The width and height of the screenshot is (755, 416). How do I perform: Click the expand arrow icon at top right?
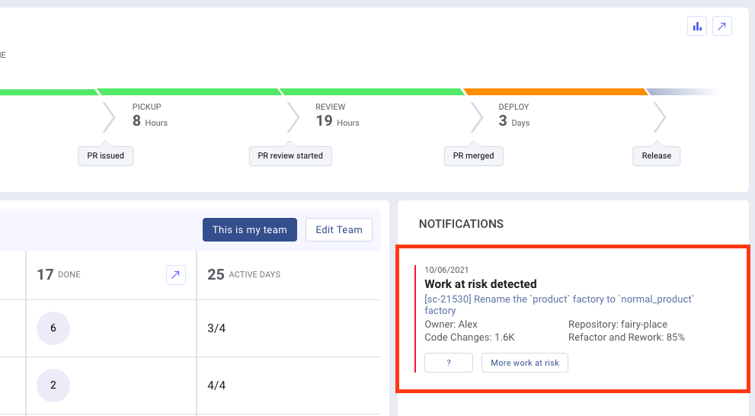(x=721, y=27)
